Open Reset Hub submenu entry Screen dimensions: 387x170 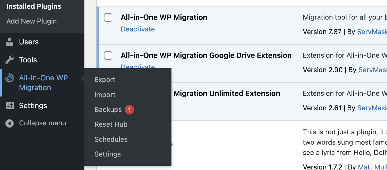[111, 124]
